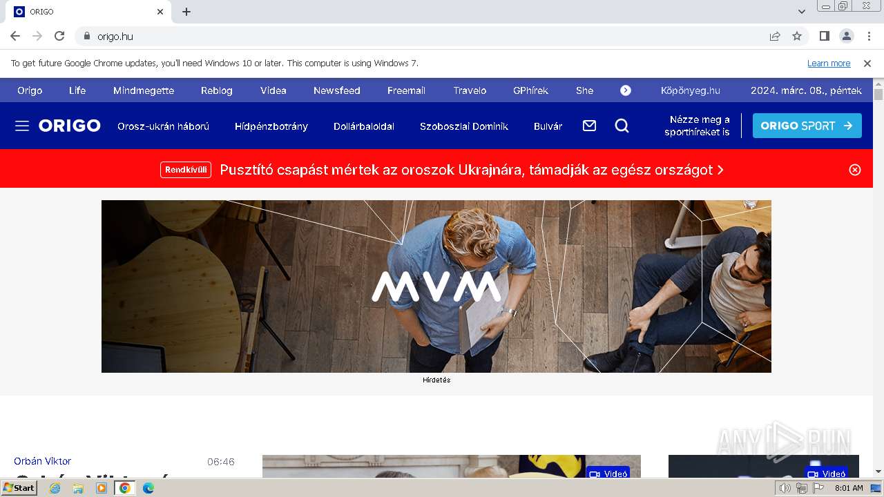Click the ORIGO SPORT button
This screenshot has height=497, width=884.
(807, 126)
